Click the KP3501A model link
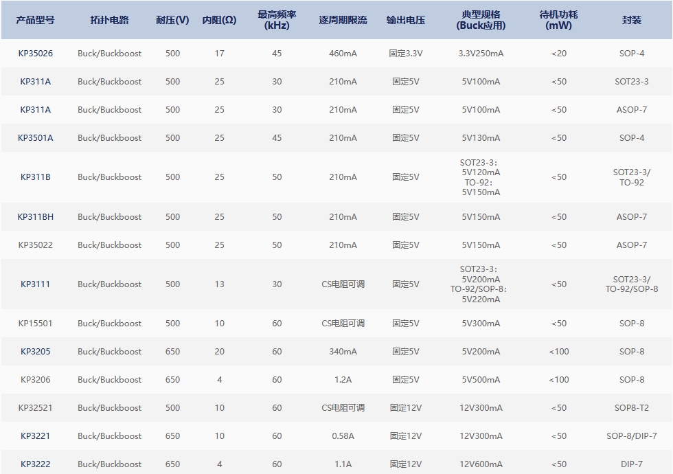 35,137
